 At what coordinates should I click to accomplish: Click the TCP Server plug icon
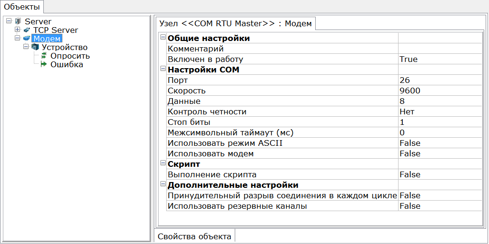click(27, 30)
